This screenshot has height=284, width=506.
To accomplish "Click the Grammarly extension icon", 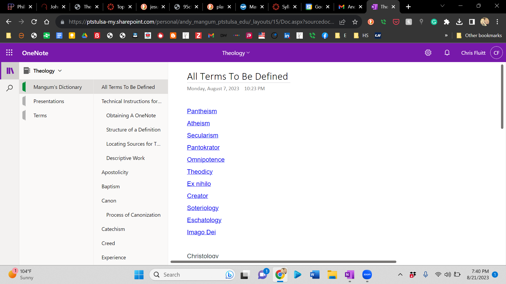I will tap(434, 22).
